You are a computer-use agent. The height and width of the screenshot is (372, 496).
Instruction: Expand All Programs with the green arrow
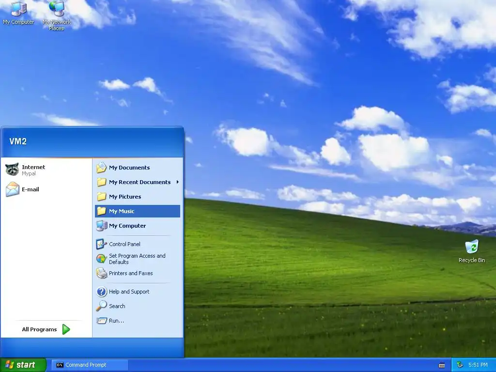click(46, 329)
